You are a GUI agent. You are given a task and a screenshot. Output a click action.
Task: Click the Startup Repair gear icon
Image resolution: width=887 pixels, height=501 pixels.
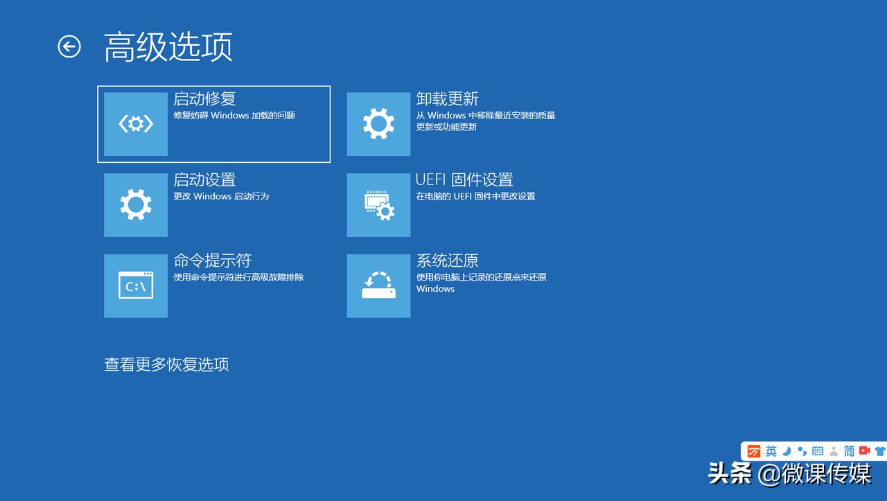tap(135, 123)
